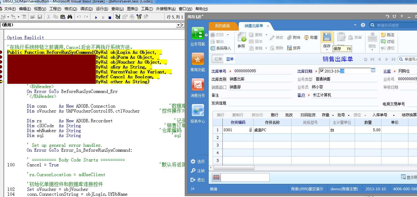Click the 批改 batch edit button
Screen dimensions: 417x197
289,115
